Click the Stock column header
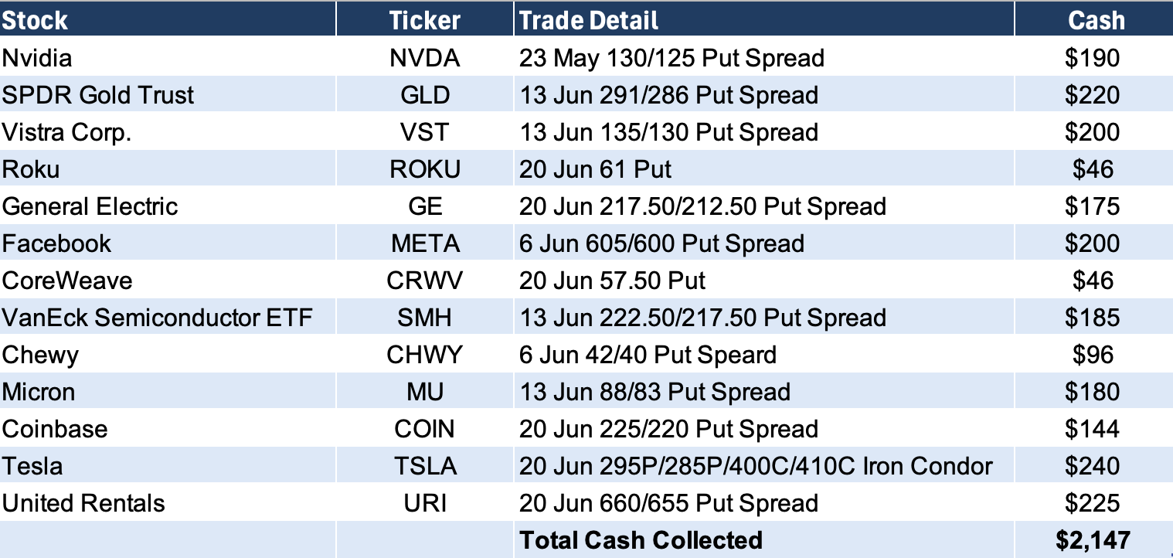 [x=36, y=20]
